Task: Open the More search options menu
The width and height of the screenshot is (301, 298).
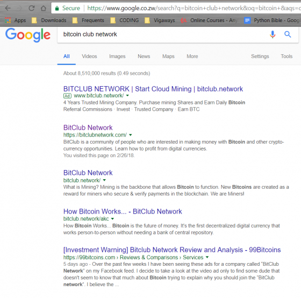Action: coord(192,56)
